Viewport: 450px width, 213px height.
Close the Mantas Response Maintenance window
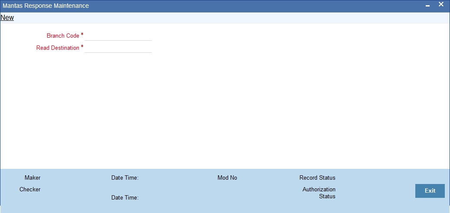coord(441,5)
